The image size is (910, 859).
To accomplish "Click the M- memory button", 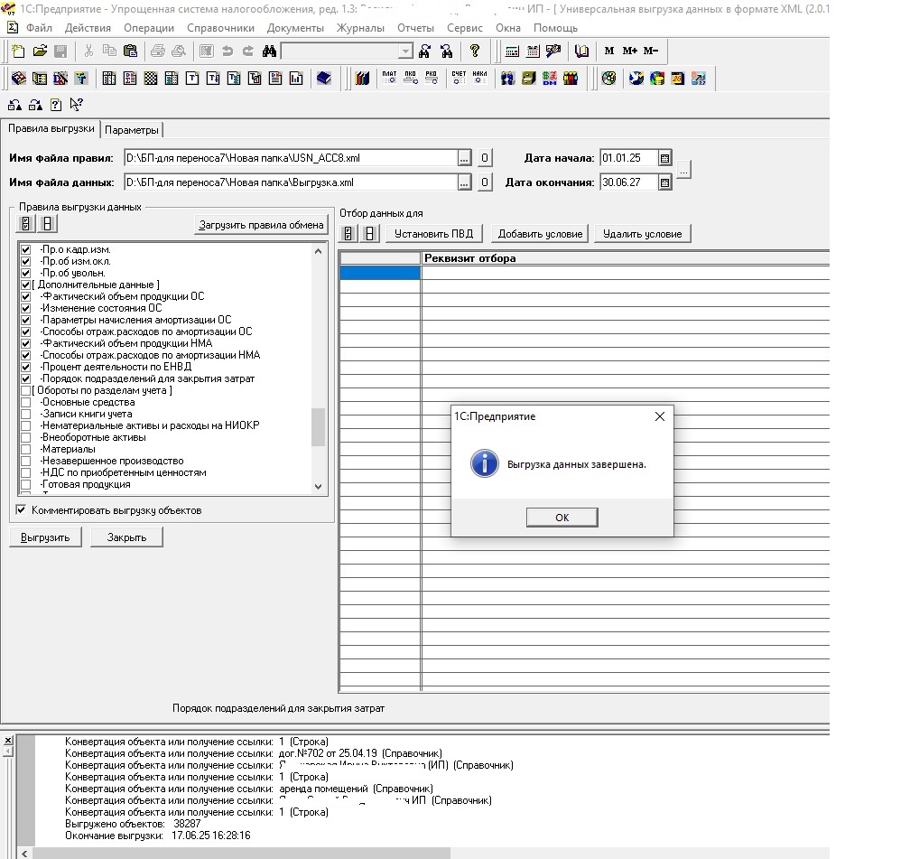I will [651, 51].
